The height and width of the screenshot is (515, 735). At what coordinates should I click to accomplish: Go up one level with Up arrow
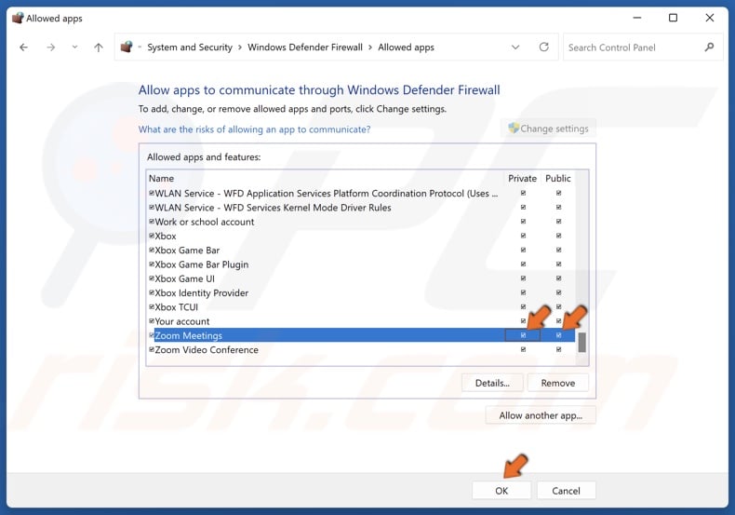coord(99,47)
